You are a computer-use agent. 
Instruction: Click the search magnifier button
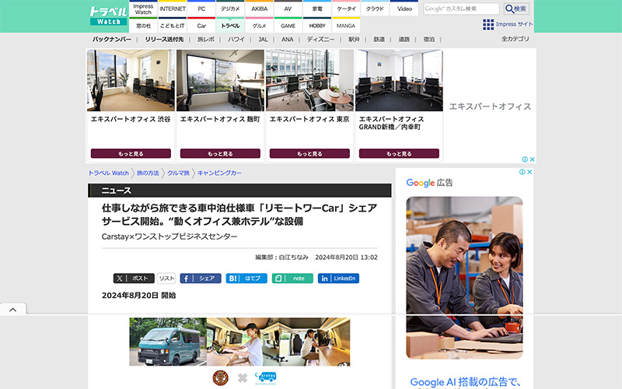point(516,9)
